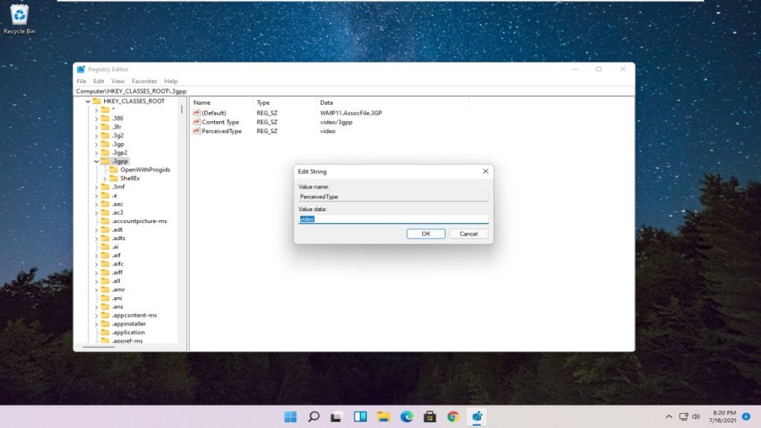Click Cancel in Edit String dialog

click(x=468, y=233)
